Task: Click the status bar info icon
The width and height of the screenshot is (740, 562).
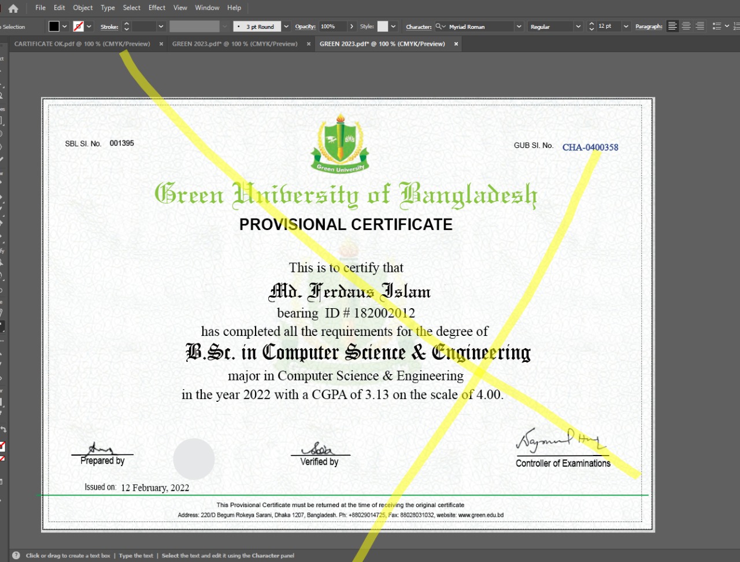Action: (16, 556)
